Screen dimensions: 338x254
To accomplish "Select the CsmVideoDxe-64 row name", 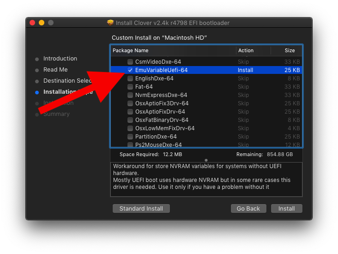I will [x=158, y=62].
